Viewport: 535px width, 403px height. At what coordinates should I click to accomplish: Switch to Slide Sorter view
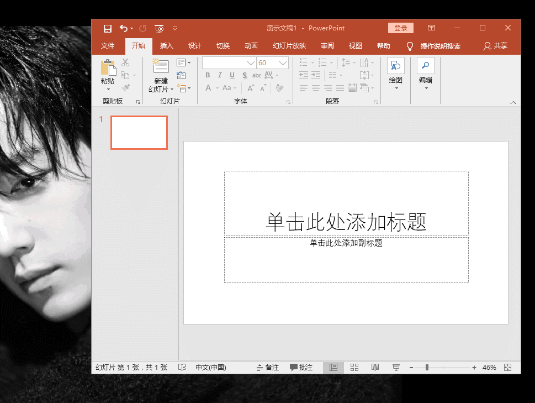click(x=354, y=368)
